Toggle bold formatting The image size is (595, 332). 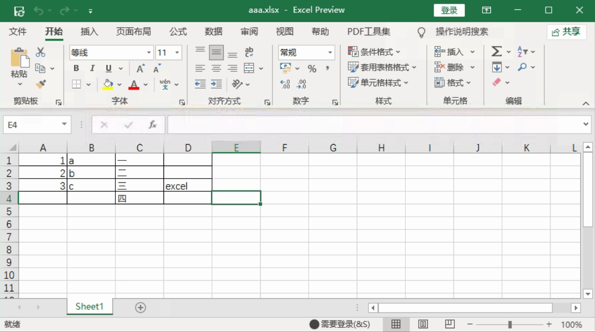click(x=76, y=69)
